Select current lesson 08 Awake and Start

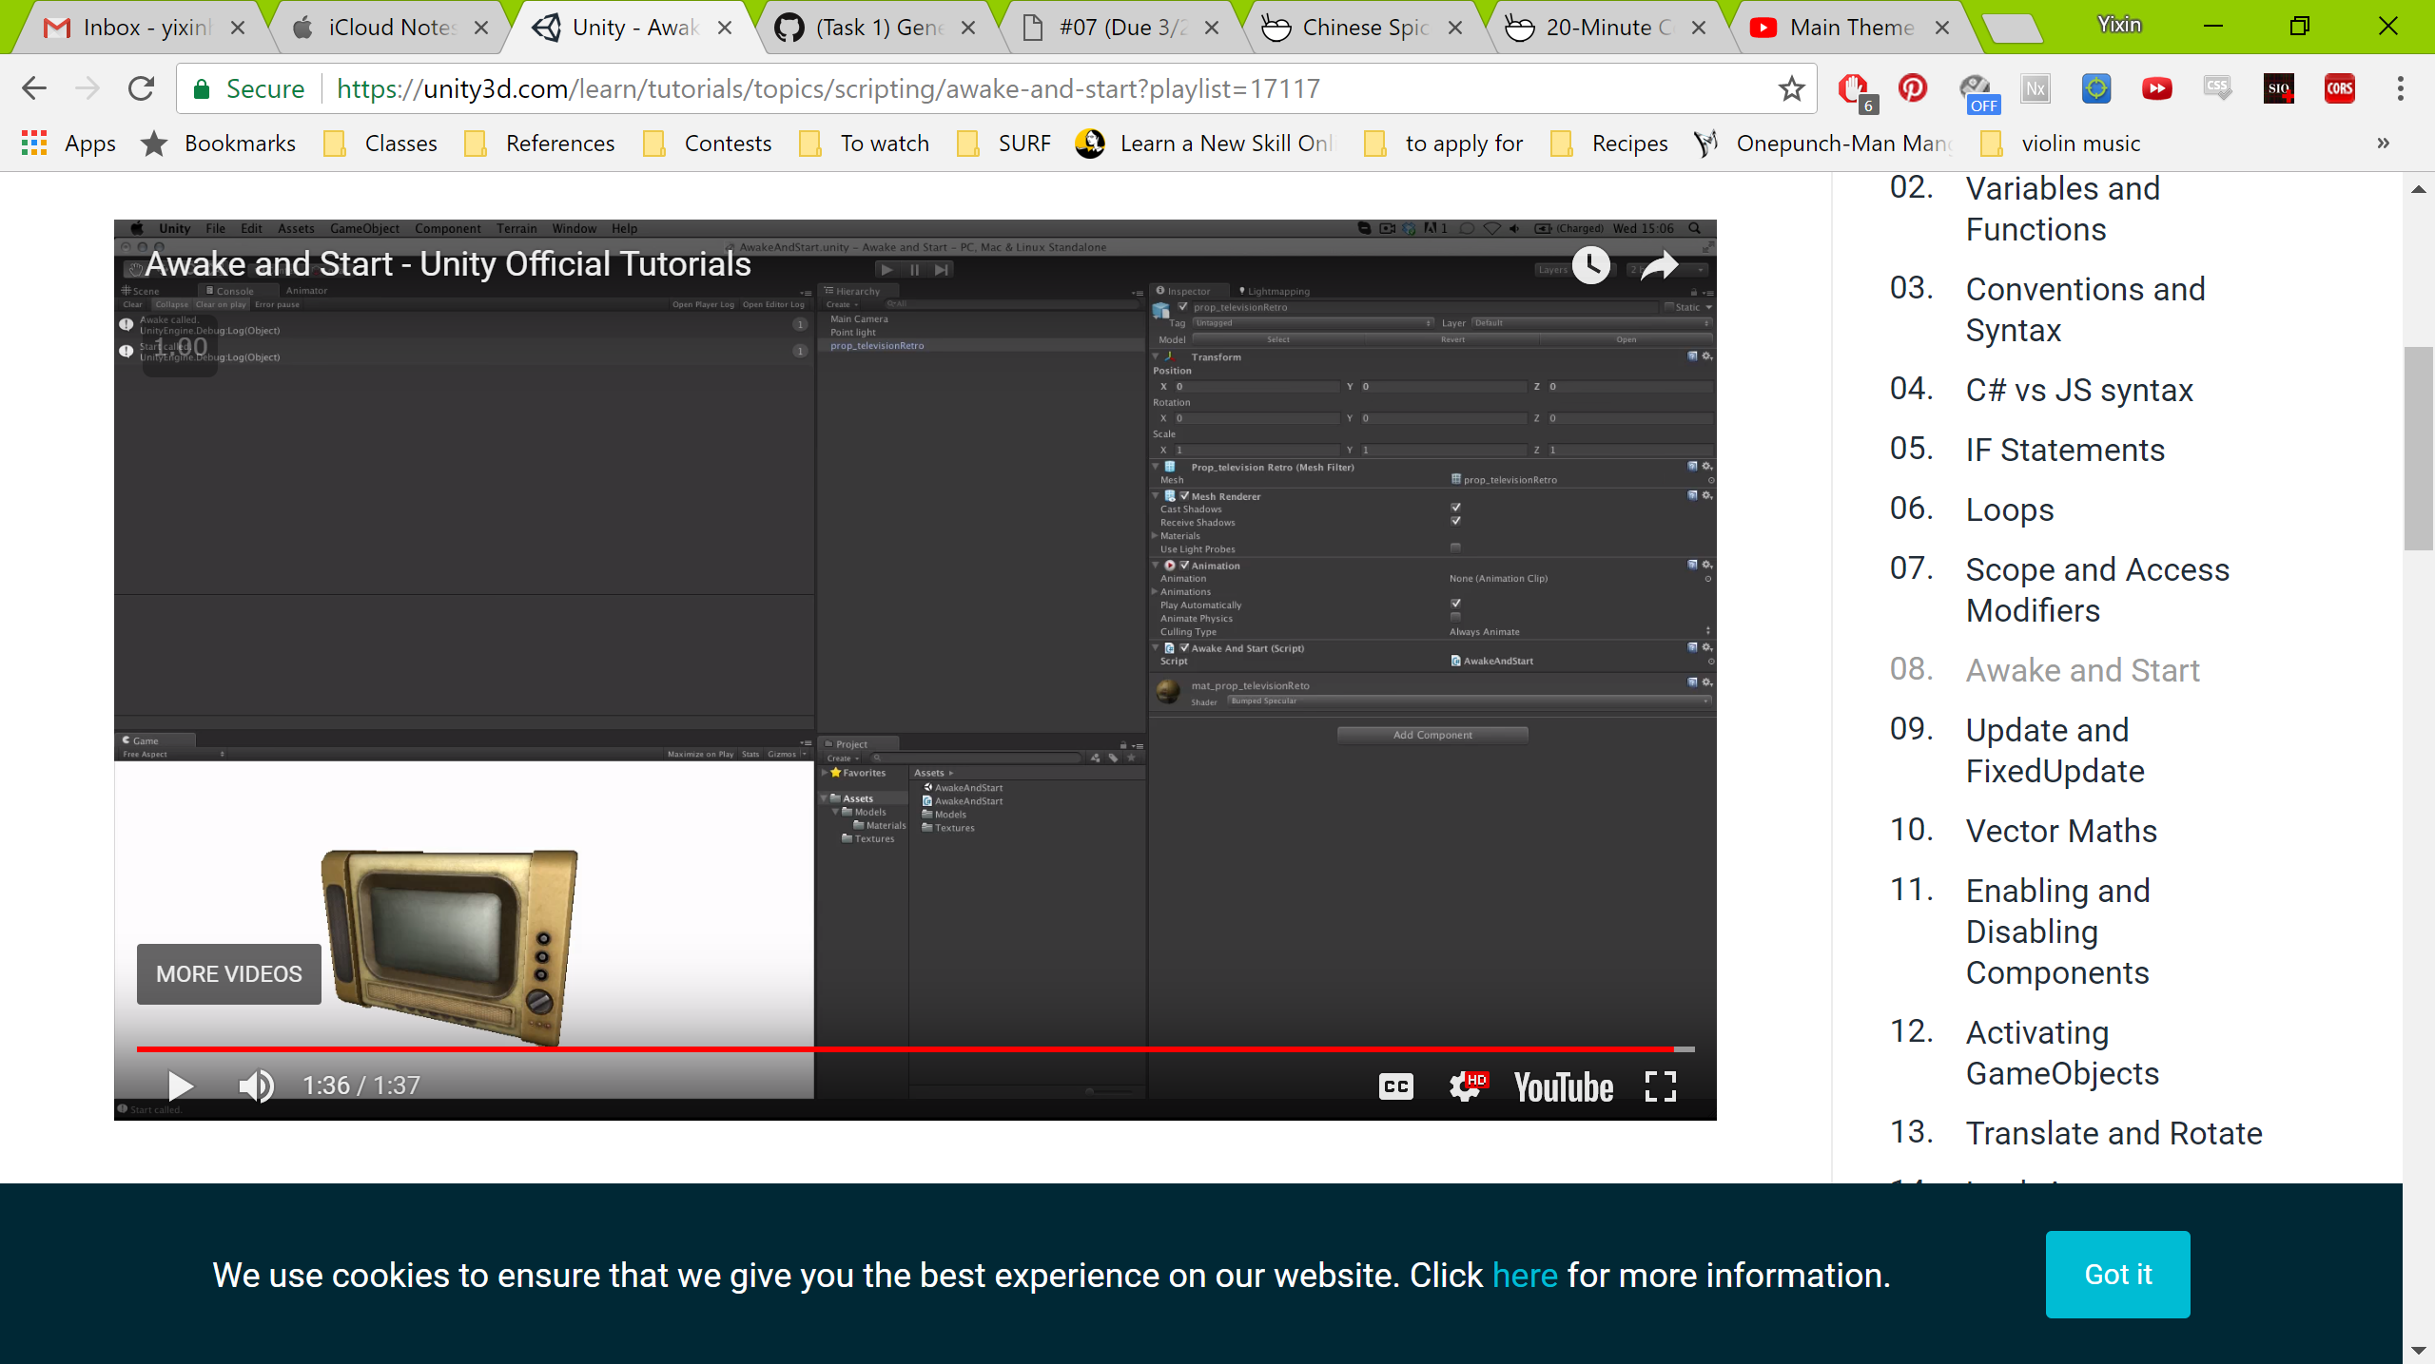pyautogui.click(x=2082, y=670)
